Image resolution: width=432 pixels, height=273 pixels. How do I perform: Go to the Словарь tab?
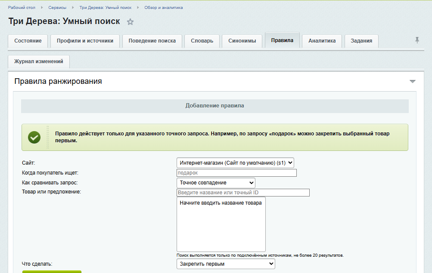[x=202, y=41]
